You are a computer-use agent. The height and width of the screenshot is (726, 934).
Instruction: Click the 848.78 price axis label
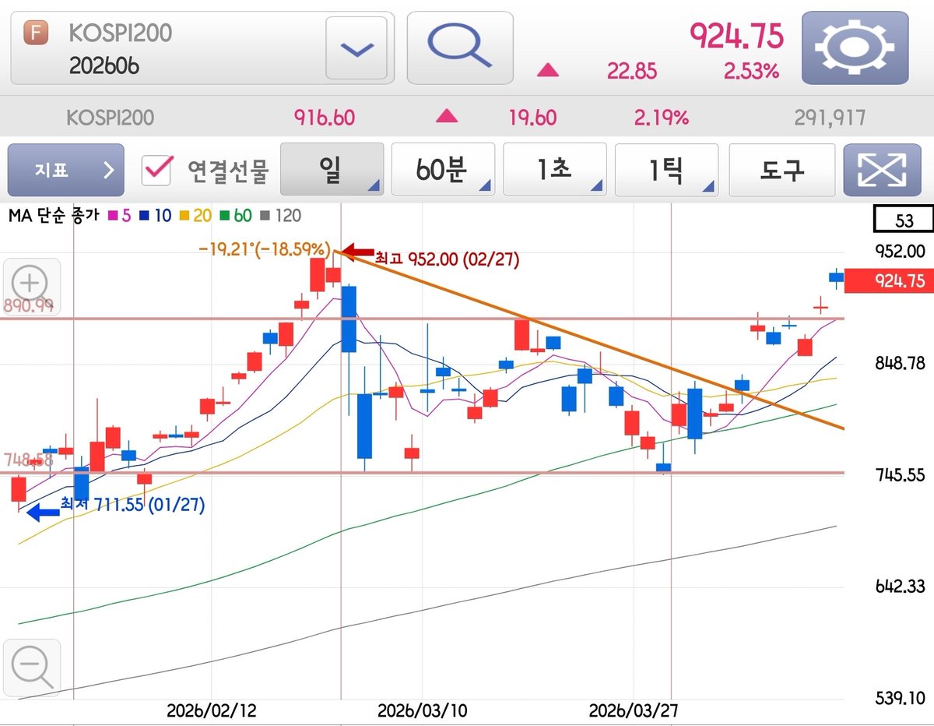pos(900,363)
